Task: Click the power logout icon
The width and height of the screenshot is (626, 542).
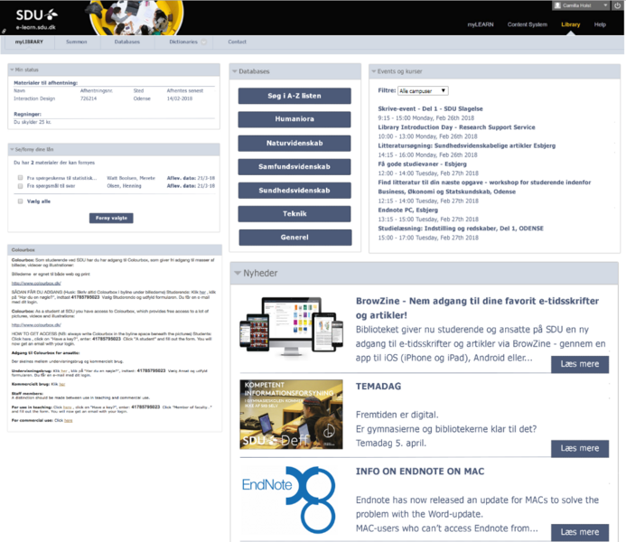Action: pos(617,5)
